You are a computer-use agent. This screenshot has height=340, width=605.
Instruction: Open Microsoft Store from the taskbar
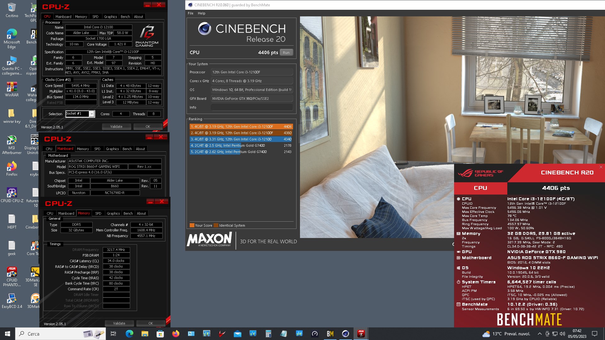pos(160,334)
